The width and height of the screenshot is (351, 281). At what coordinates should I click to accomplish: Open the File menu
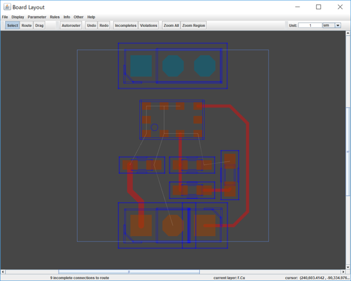[x=5, y=17]
